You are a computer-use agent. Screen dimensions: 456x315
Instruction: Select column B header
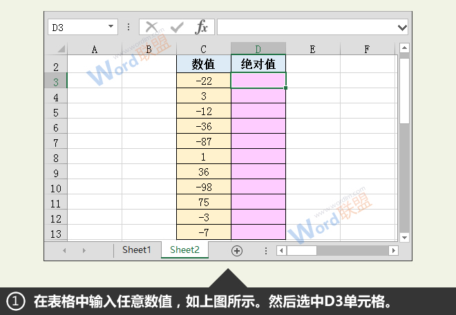(x=149, y=50)
